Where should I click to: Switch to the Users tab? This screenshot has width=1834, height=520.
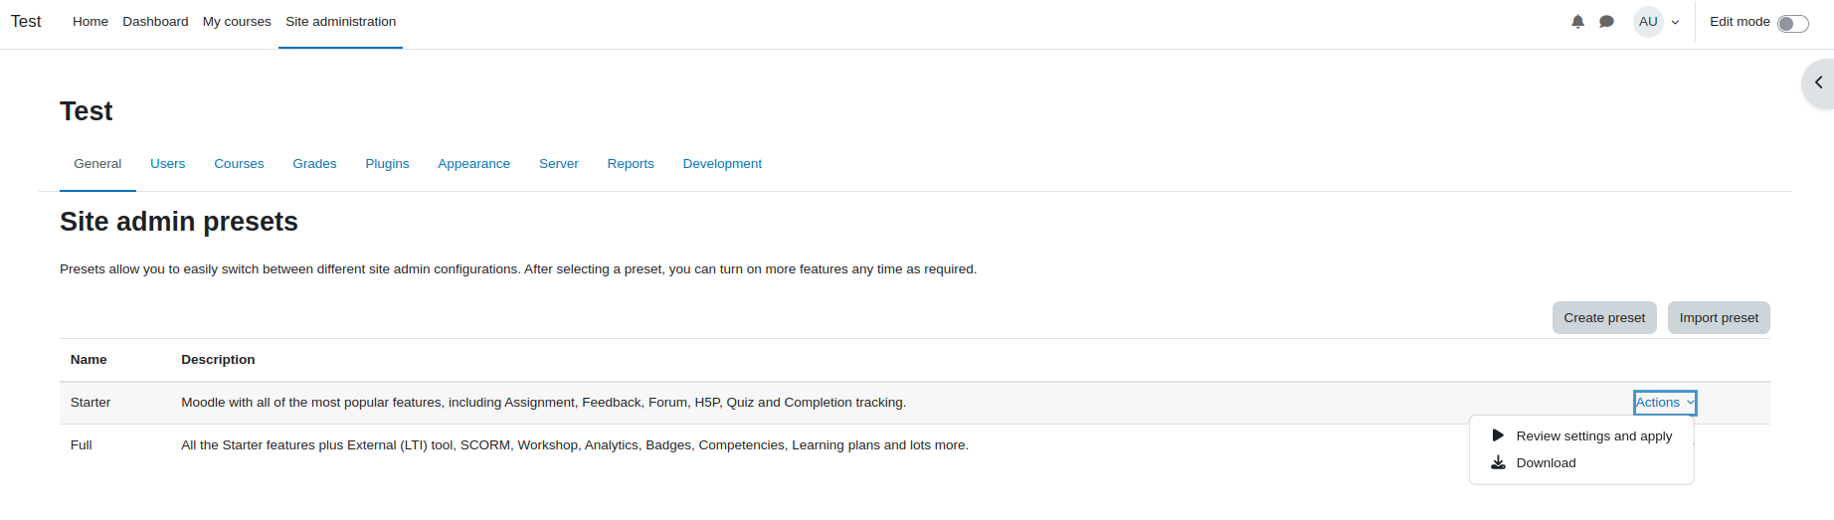(x=167, y=164)
